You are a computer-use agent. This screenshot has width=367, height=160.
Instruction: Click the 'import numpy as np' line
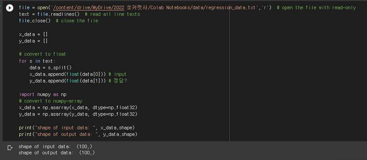pyautogui.click(x=43, y=95)
